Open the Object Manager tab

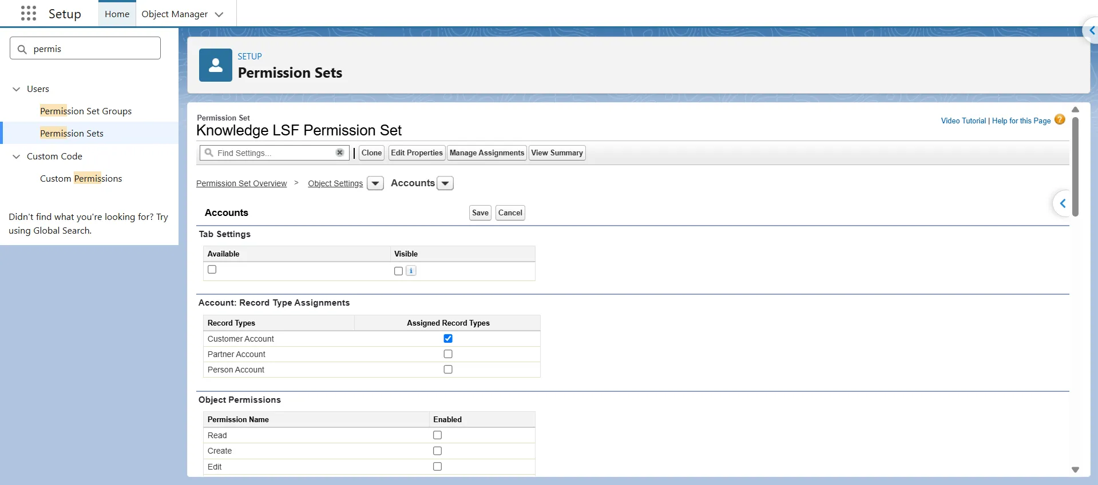[x=175, y=14]
